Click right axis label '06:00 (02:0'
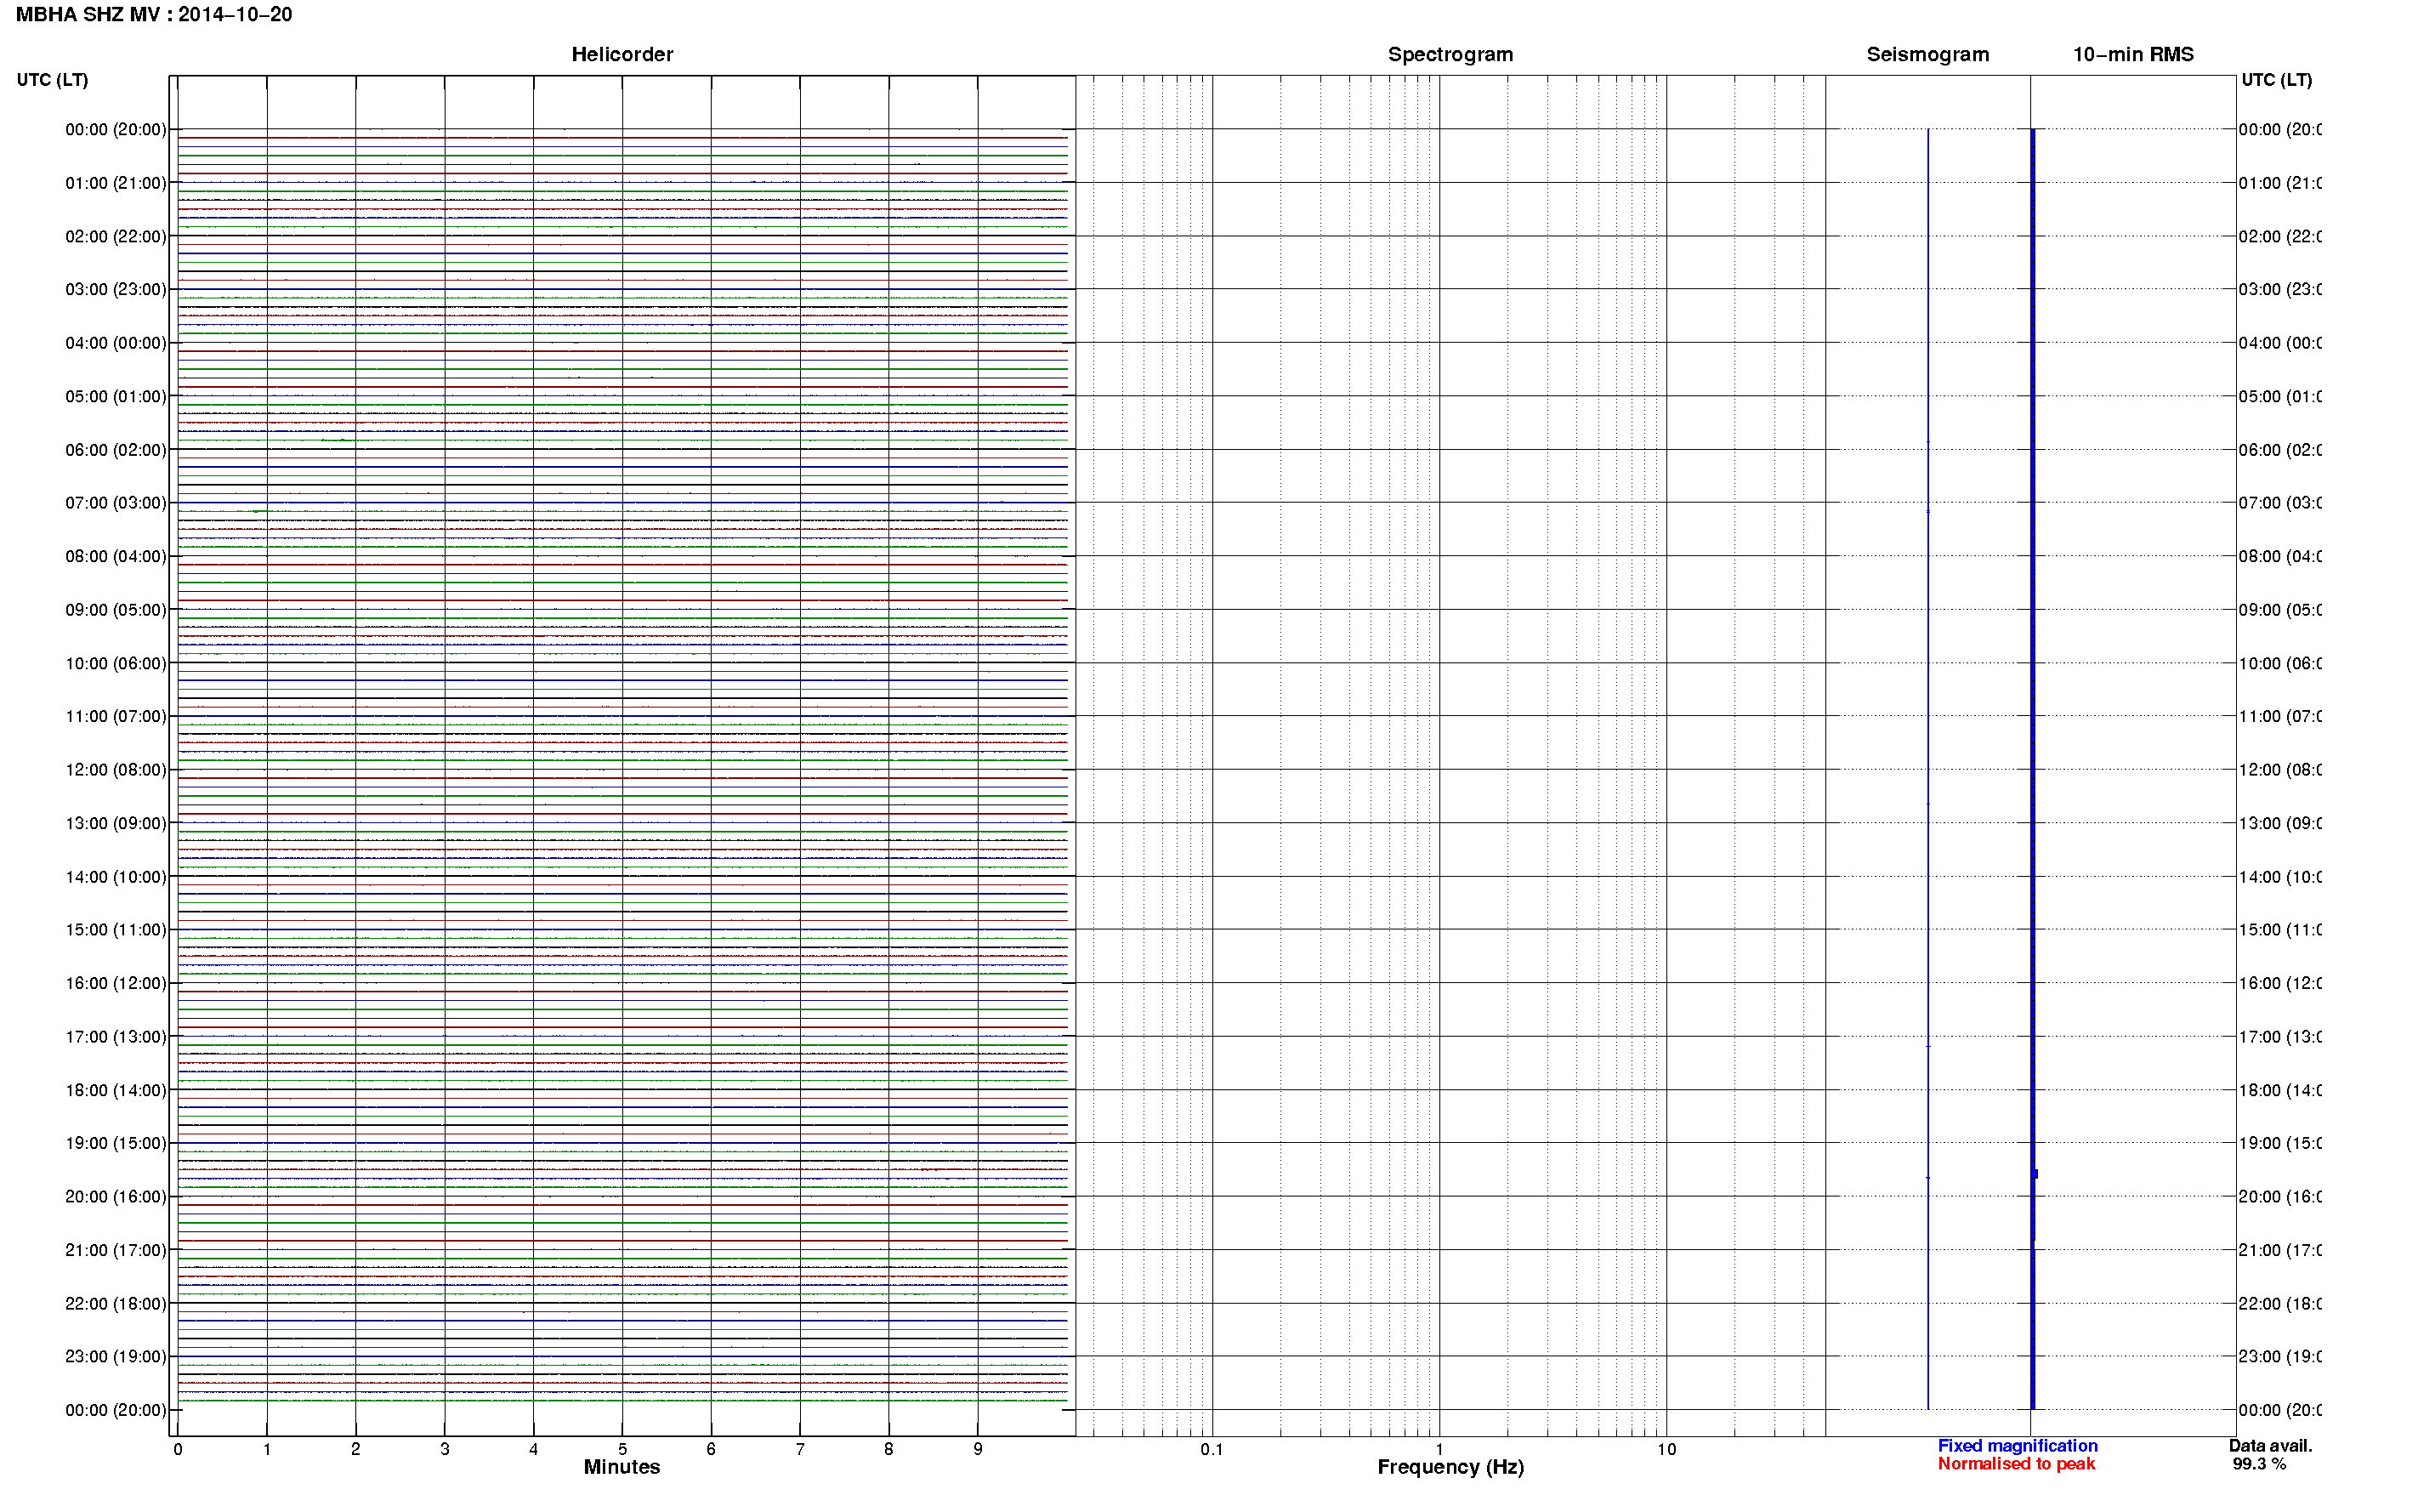 [2280, 450]
